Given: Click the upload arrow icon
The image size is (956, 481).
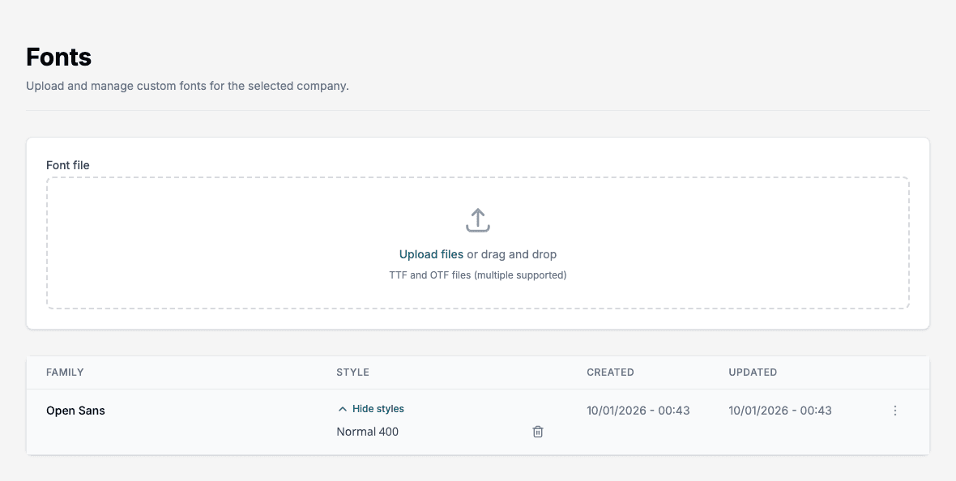Looking at the screenshot, I should tap(478, 220).
